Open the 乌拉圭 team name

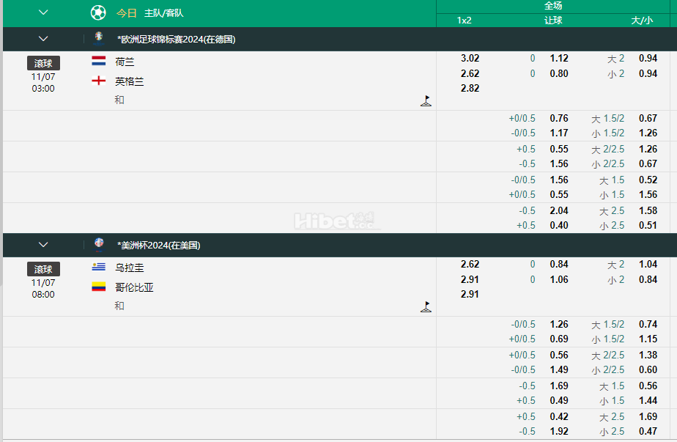pos(130,268)
